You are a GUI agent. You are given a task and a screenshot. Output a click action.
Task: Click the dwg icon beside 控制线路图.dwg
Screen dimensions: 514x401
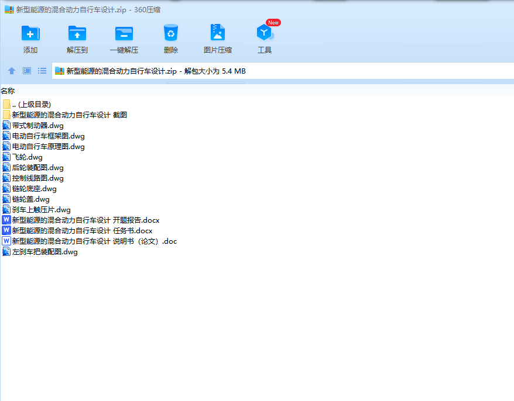[6, 178]
